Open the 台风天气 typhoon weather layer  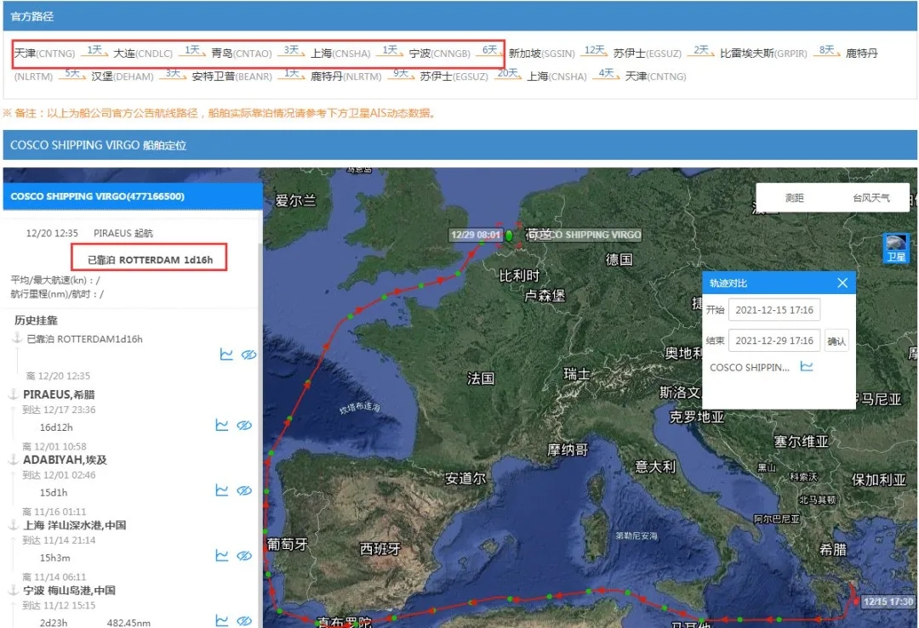pyautogui.click(x=871, y=198)
